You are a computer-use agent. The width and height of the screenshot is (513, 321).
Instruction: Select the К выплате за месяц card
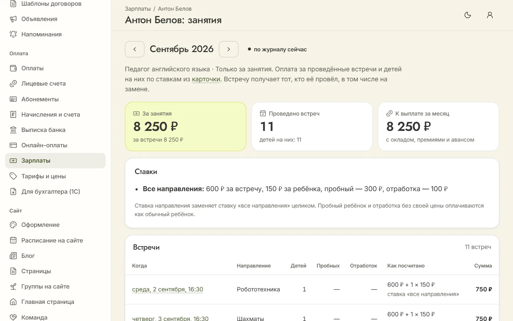pos(439,127)
